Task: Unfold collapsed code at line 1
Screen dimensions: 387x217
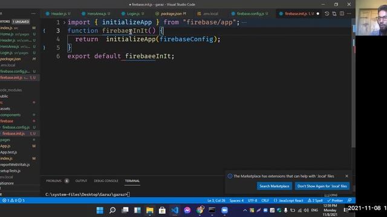Action: click(x=64, y=22)
